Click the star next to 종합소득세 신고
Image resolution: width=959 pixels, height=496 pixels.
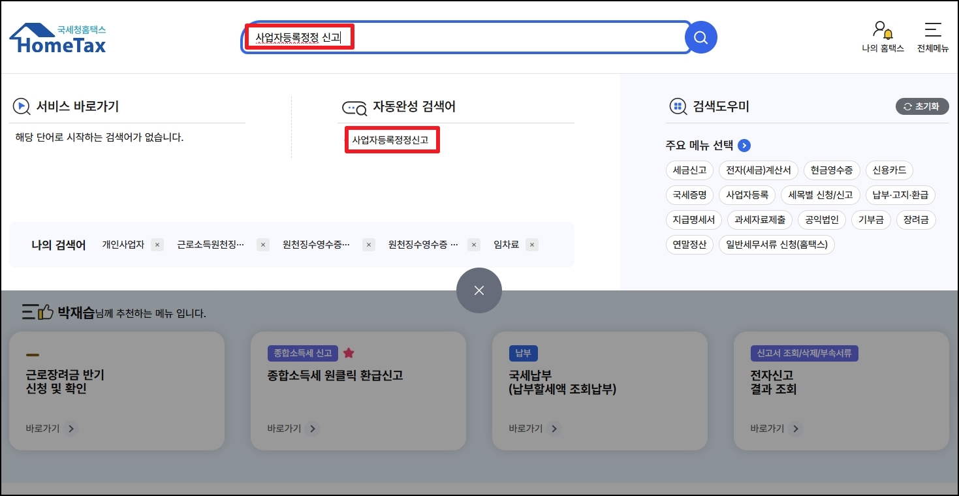pyautogui.click(x=349, y=353)
